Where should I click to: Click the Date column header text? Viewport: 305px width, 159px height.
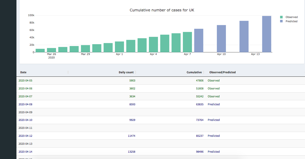(23, 72)
